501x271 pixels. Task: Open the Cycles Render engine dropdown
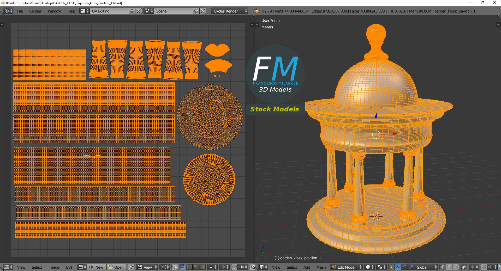pyautogui.click(x=226, y=11)
